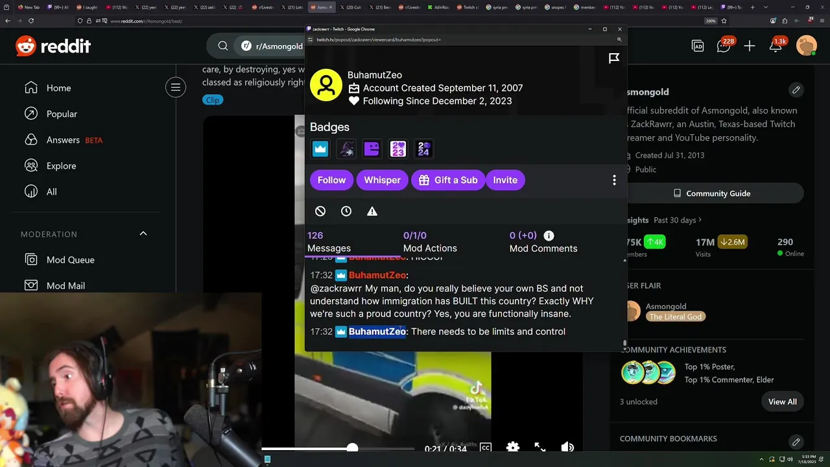
Task: Click bookmark star in Firefox address bar
Action: (724, 21)
